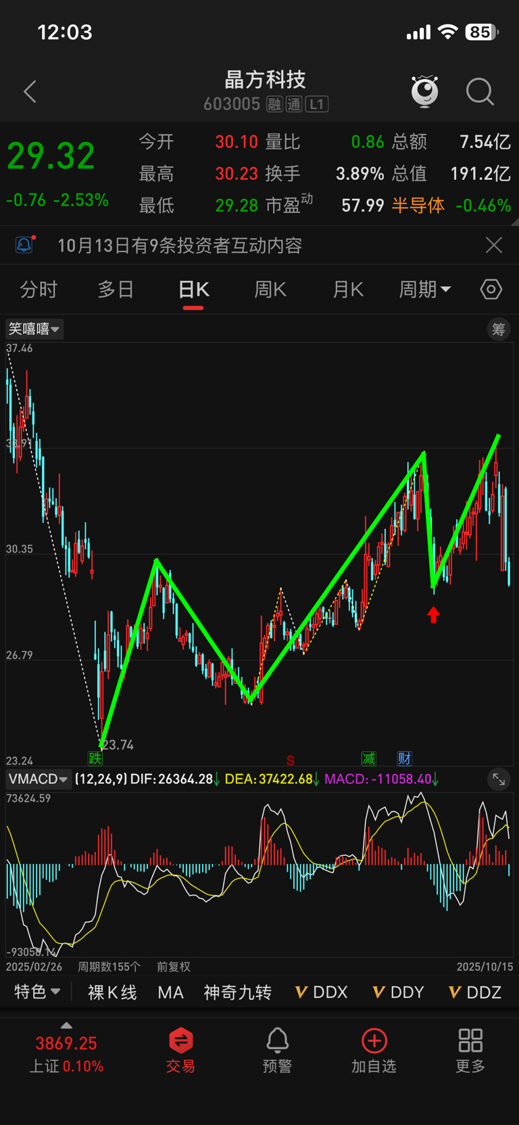
Task: Tap 加自选 add to watchlist
Action: coord(374,1051)
